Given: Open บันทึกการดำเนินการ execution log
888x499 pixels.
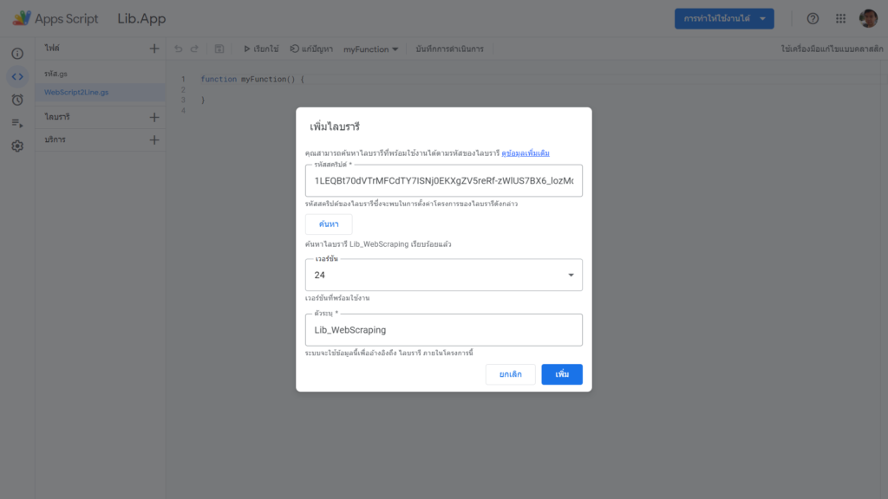Looking at the screenshot, I should point(450,49).
